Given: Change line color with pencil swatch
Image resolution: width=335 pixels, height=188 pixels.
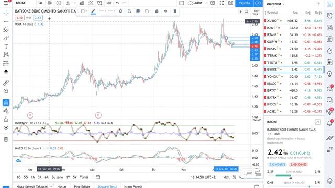Looking at the screenshot, I should pos(93,11).
